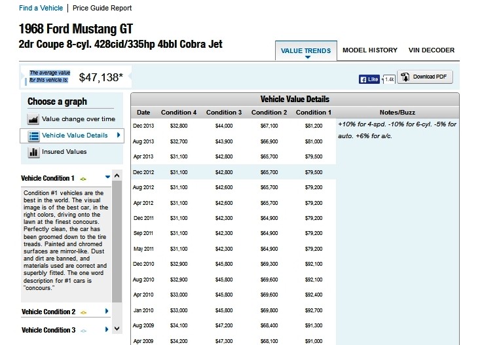The height and width of the screenshot is (345, 482).
Task: Click the Aug 2010 date cell
Action: 143,280
